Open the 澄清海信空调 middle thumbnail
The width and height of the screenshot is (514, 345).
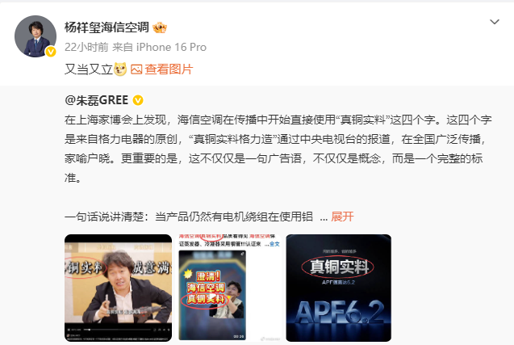click(x=229, y=288)
